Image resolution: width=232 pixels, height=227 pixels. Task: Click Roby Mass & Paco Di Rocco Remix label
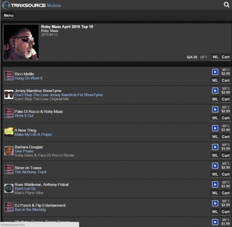point(44,155)
